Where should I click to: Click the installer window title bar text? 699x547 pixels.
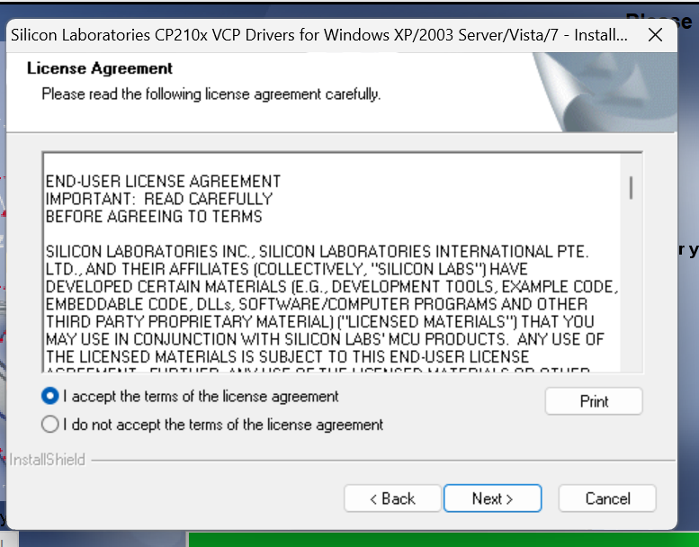(x=319, y=35)
